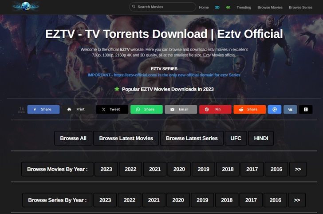Click the main EZTV TV Torrents heading
Screen dimensions: 323x214
point(164,34)
